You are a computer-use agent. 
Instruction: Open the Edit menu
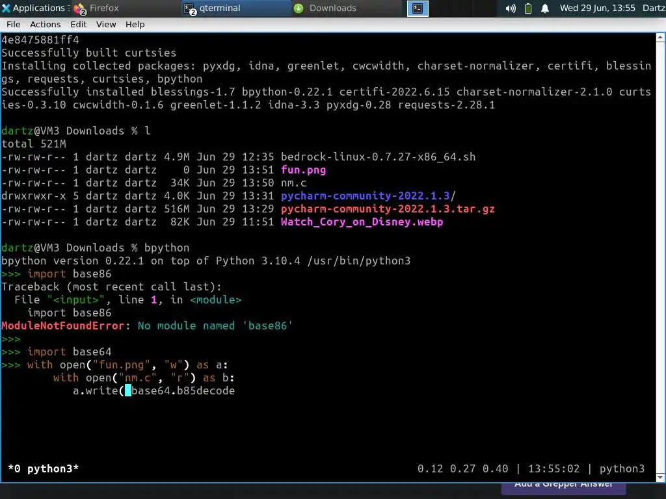pyautogui.click(x=78, y=25)
